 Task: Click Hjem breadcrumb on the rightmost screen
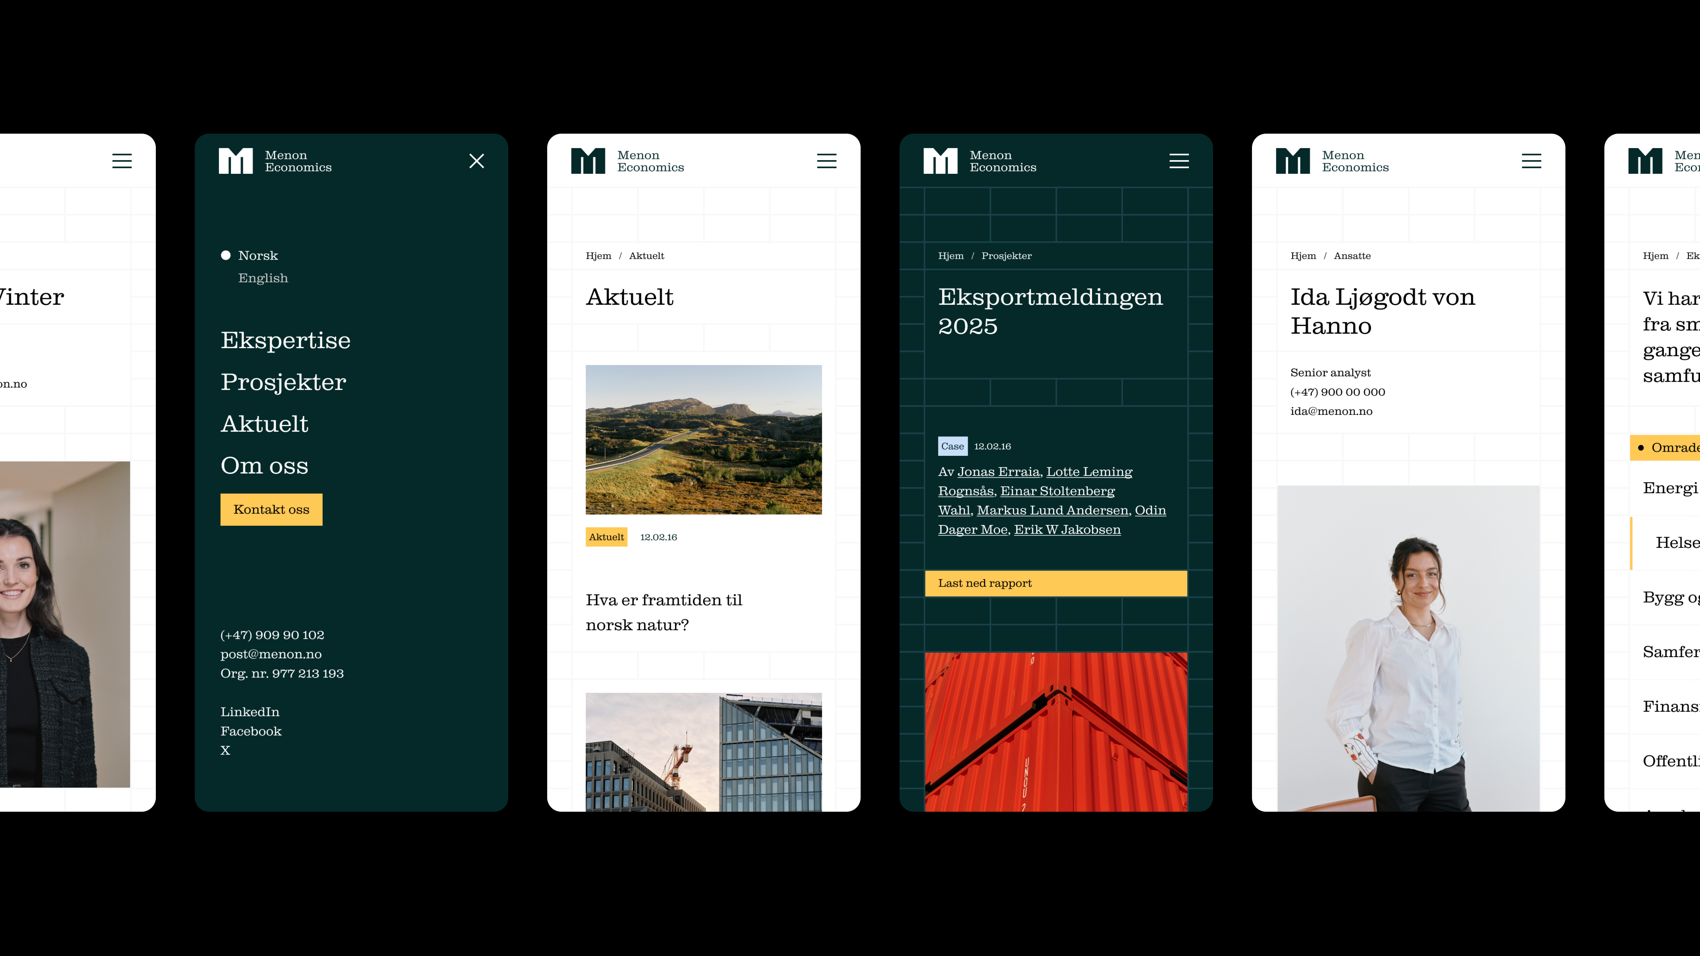click(x=1655, y=256)
